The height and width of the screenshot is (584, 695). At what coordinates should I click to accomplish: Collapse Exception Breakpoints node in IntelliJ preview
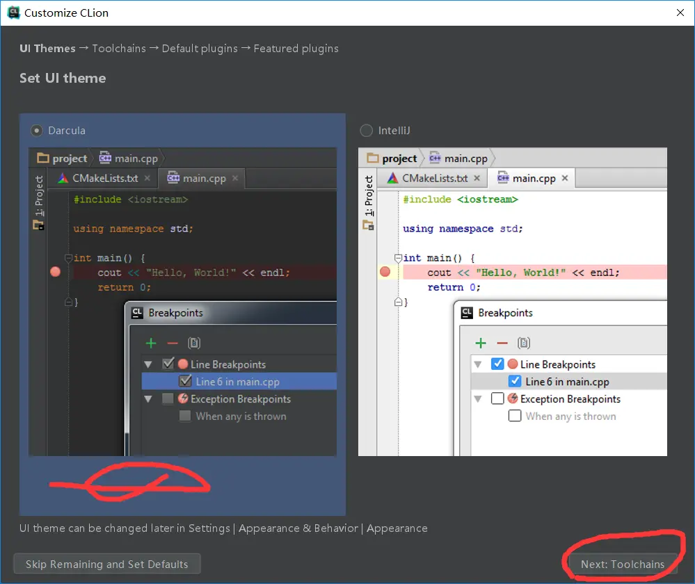coord(478,399)
